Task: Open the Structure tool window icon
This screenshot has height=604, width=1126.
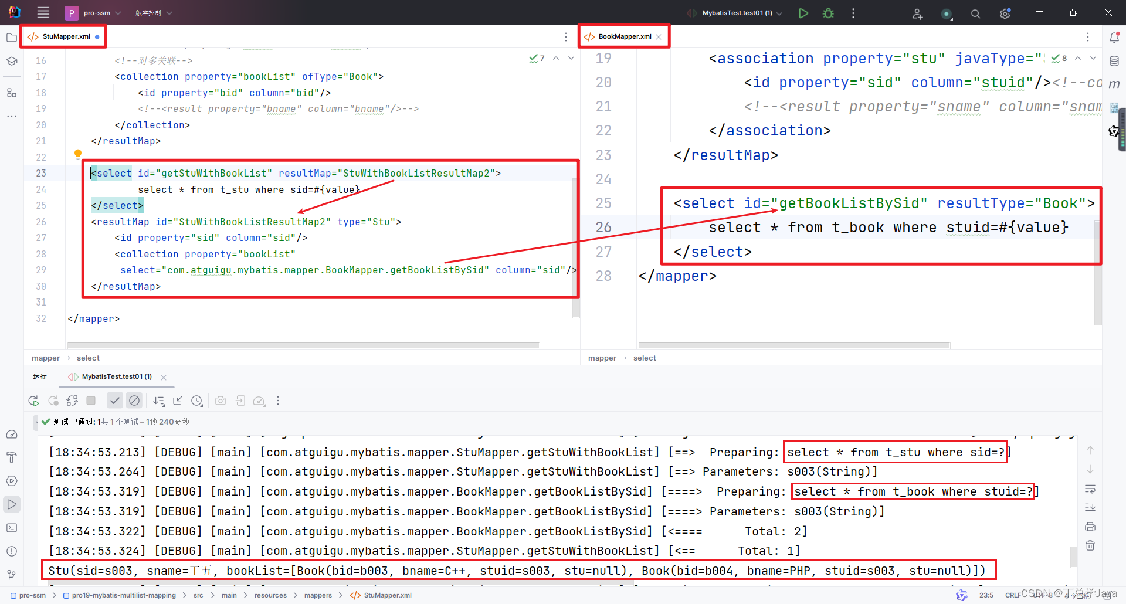Action: tap(12, 93)
